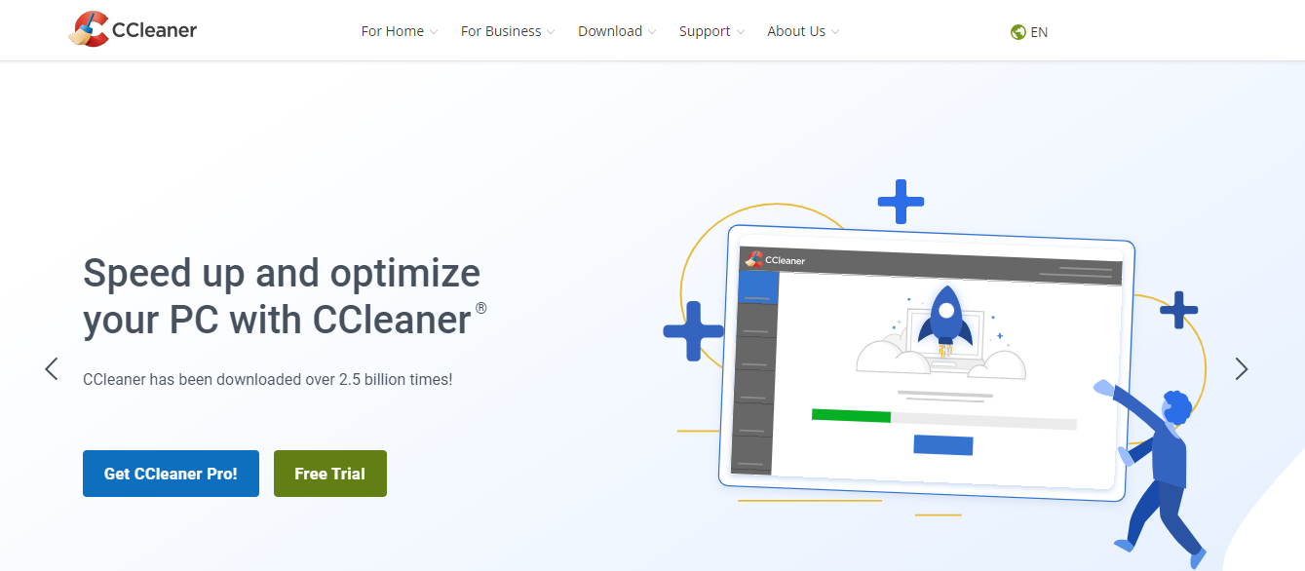Viewport: 1305px width, 571px height.
Task: Click the large blue plus sign graphic
Action: click(x=693, y=331)
